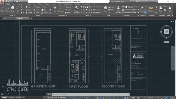Switch to the Insert ribbon tab

[x=13, y=4]
